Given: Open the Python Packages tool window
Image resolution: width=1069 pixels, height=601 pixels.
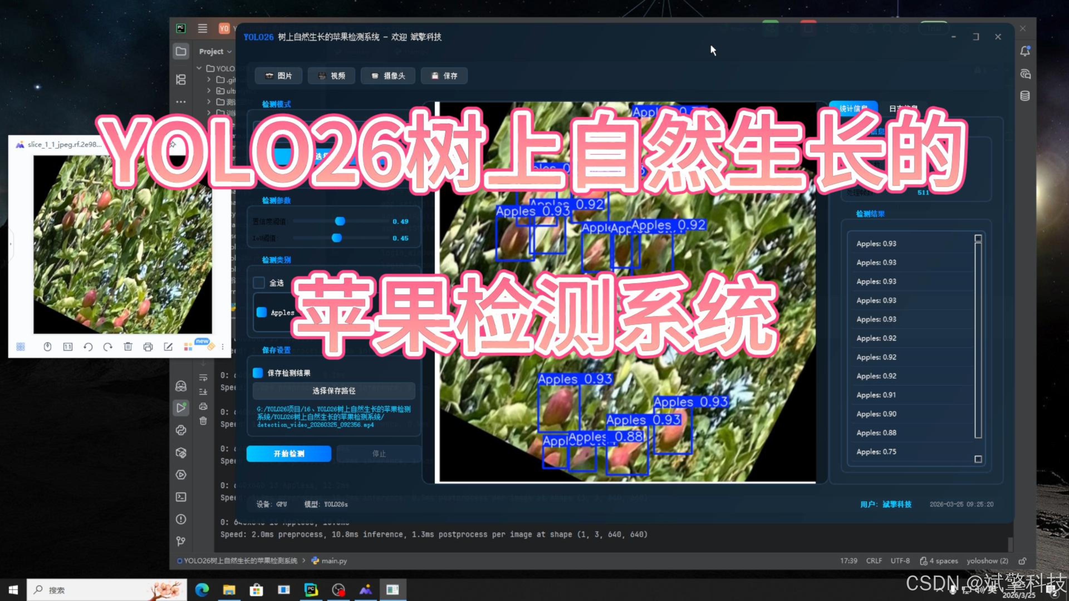Looking at the screenshot, I should 181,452.
